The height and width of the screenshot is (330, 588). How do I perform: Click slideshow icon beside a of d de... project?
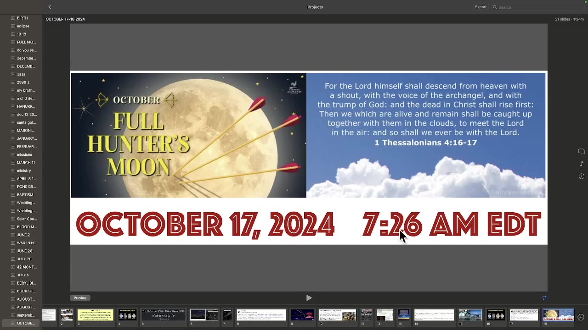click(13, 98)
